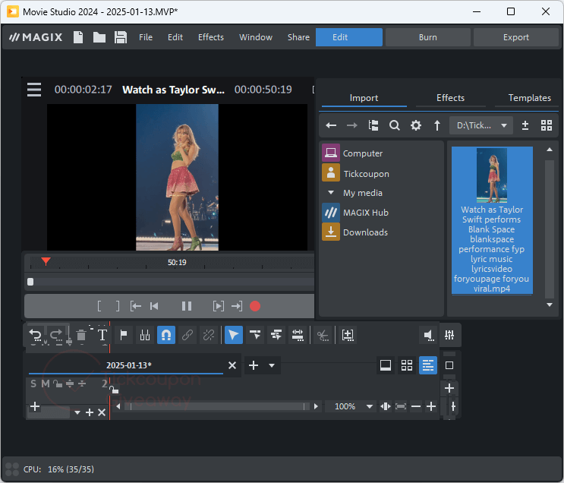The image size is (564, 483).
Task: Save project using the floppy disk icon
Action: 121,37
